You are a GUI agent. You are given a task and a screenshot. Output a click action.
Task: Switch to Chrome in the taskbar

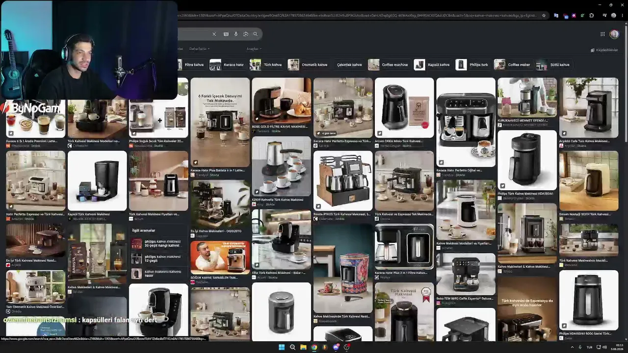[314, 347]
